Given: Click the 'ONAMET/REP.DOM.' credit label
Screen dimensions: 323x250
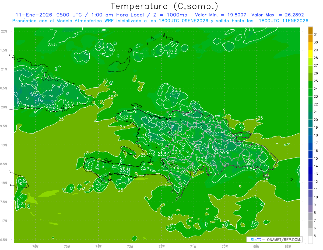Looking at the screenshot, I should [285, 239].
